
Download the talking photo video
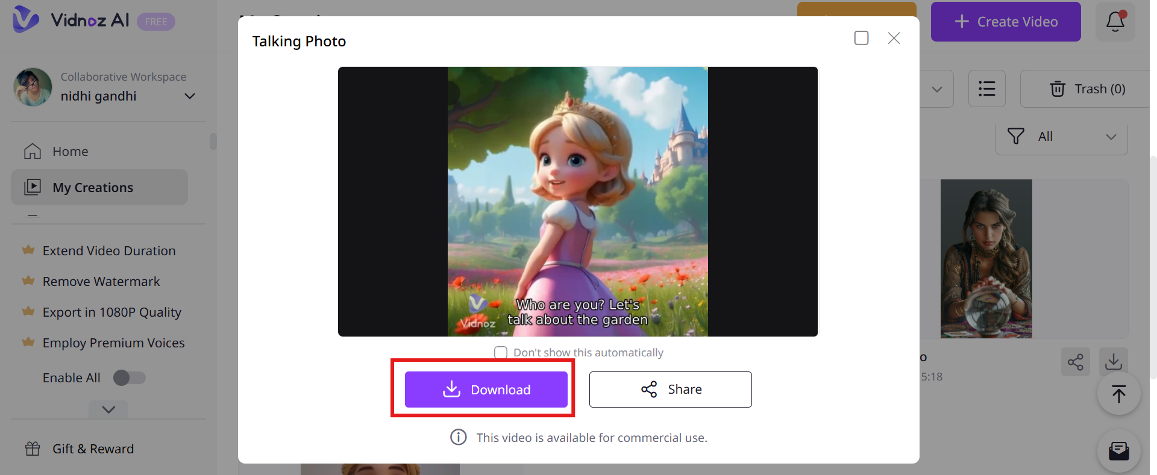pos(486,390)
